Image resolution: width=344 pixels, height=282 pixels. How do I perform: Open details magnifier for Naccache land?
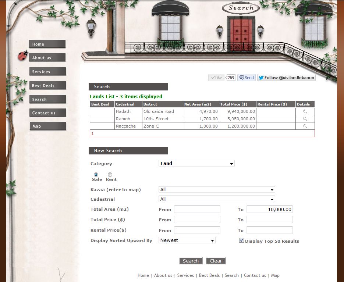point(305,126)
